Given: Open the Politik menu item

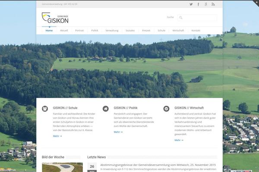Looking at the screenshot, I should pyautogui.click(x=95, y=31).
